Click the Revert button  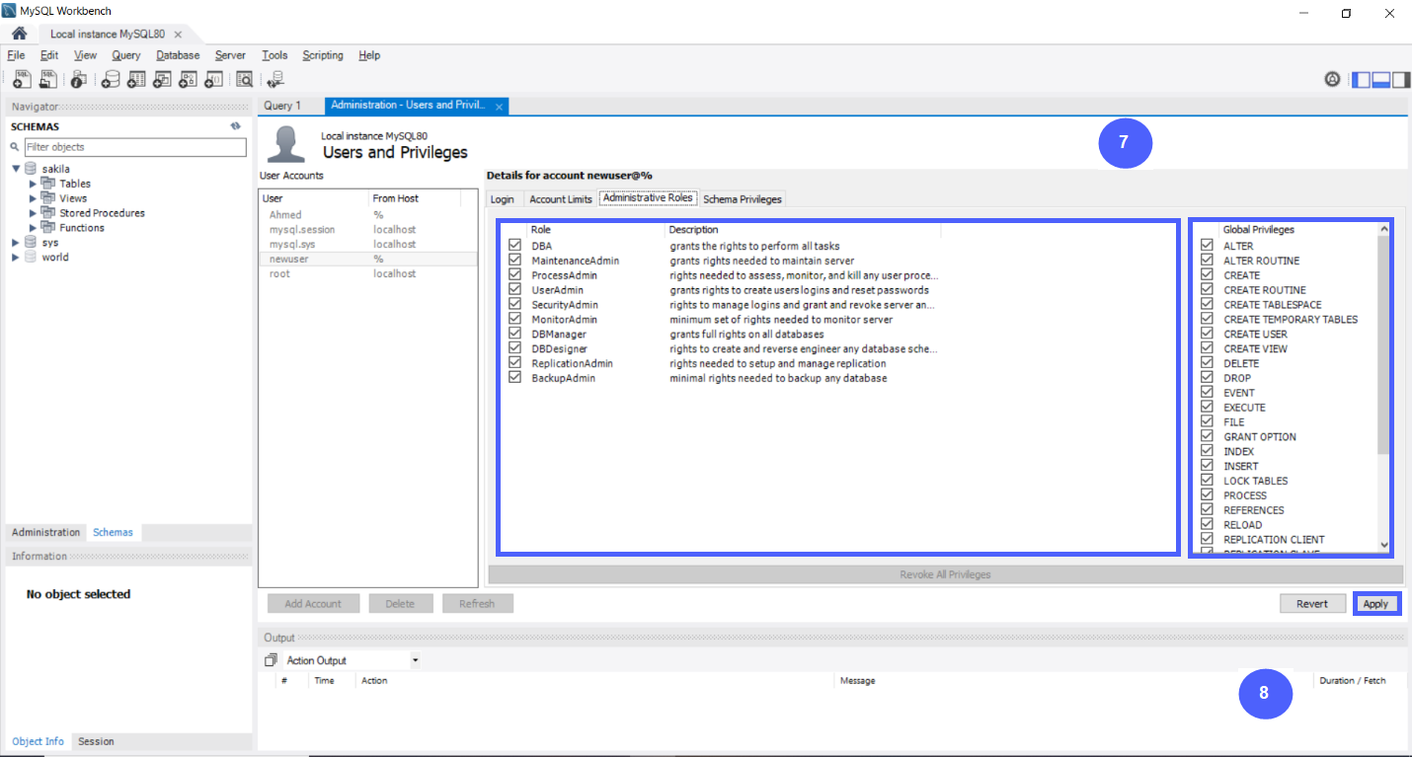point(1312,604)
